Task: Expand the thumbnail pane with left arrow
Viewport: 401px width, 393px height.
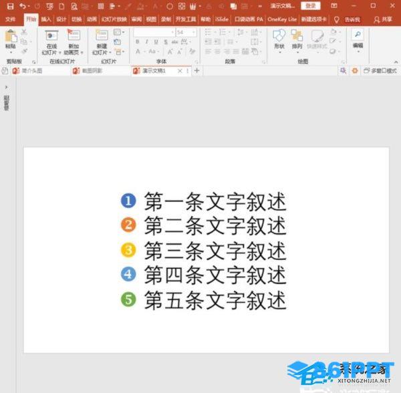Action: click(x=6, y=87)
